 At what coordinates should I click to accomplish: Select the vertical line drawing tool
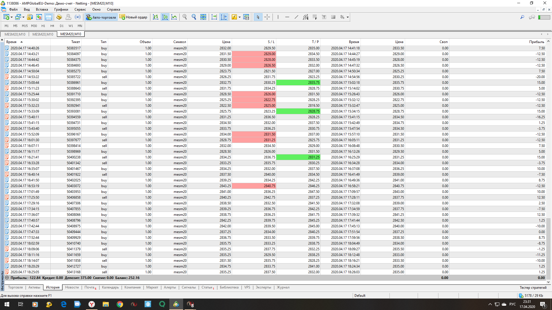[x=278, y=17]
